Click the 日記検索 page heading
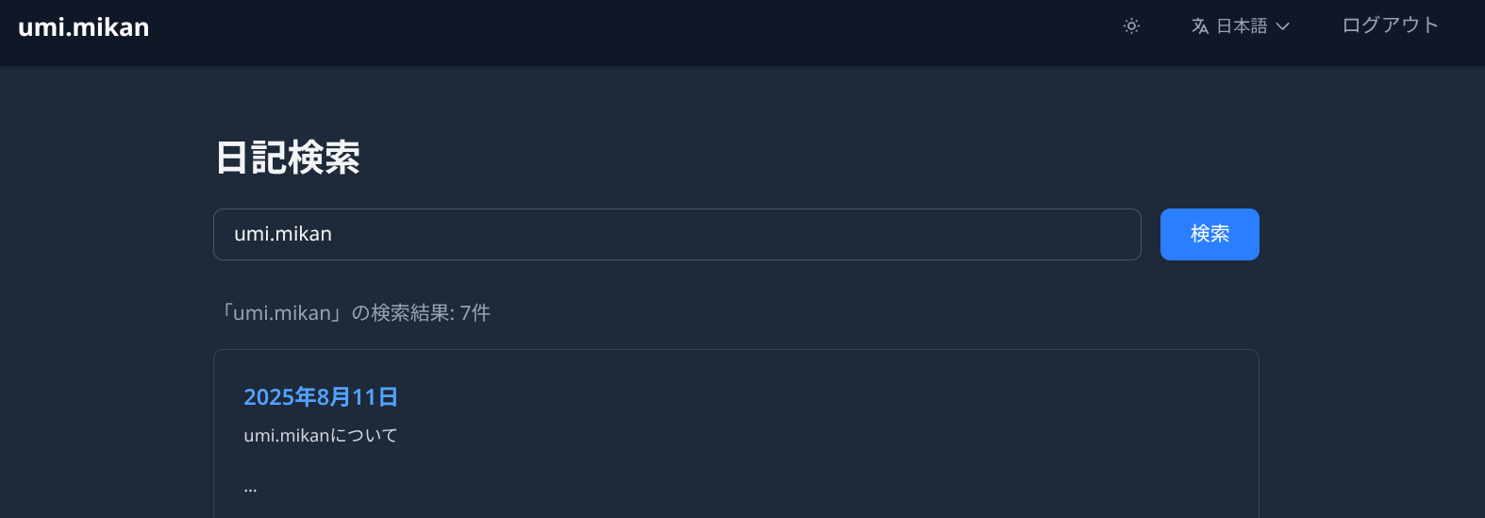Image resolution: width=1485 pixels, height=518 pixels. coord(288,158)
